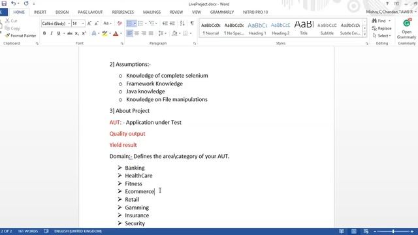
Task: Click the zoom slider handle
Action: 393,231
